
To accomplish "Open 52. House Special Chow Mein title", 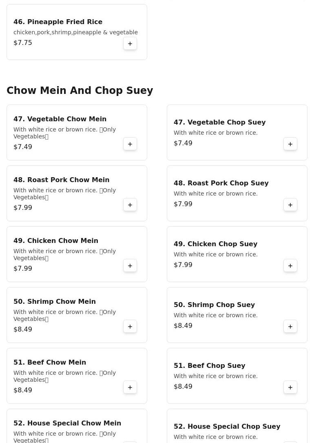I will 67,423.
